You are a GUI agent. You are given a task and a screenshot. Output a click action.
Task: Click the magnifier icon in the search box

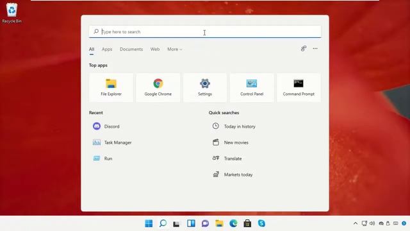click(x=96, y=31)
